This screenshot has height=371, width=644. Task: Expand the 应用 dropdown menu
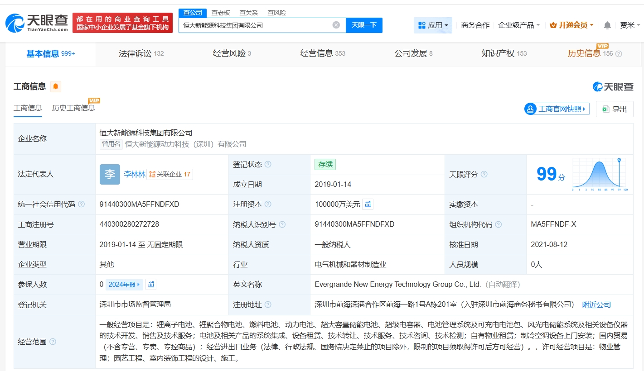433,25
